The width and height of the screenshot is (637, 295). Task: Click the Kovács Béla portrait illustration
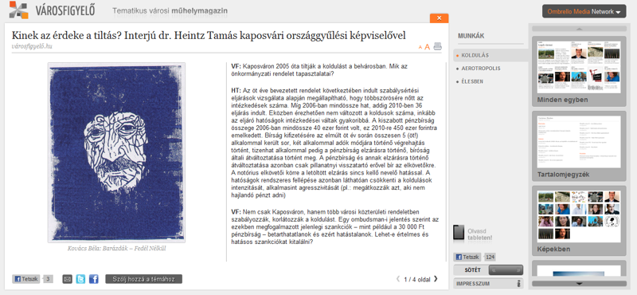[116, 152]
